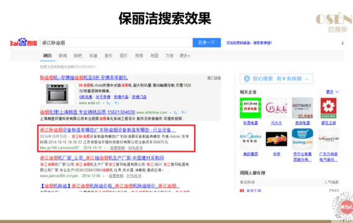Click V1 verification badge beside www.arda.cn
Image resolution: width=353 pixels, height=223 pixels.
point(116,103)
